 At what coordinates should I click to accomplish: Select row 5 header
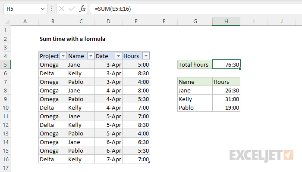6,64
